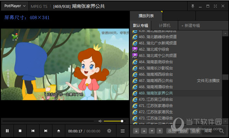The height and width of the screenshot is (138, 229).
Task: Enter fullscreen mode from title bar
Action: coord(215,6)
